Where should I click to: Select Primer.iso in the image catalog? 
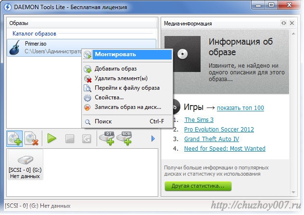81,48
